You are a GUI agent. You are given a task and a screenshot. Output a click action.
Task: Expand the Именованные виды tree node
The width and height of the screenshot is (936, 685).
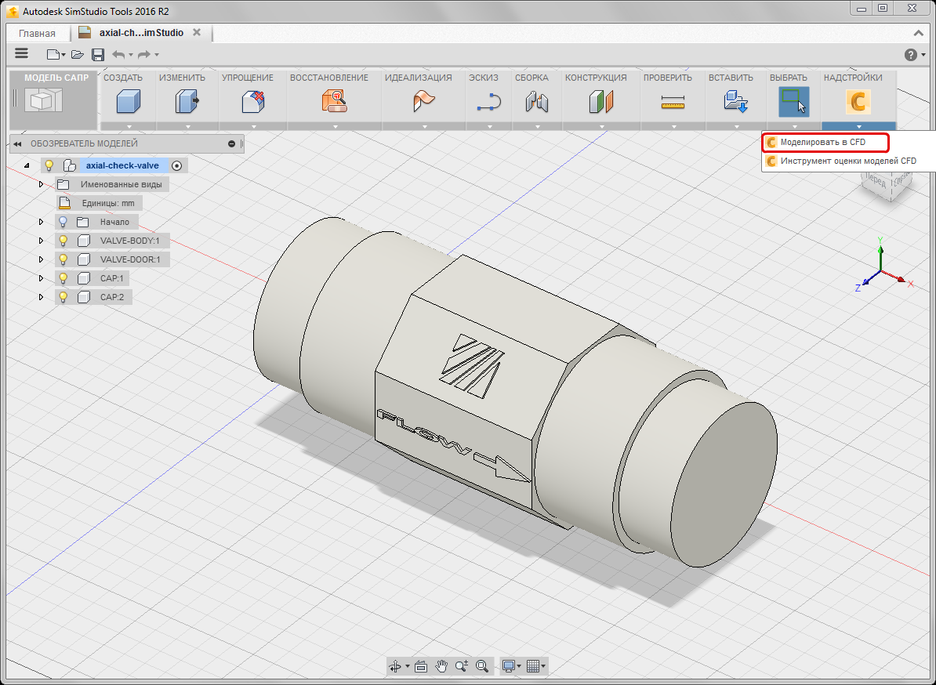coord(42,184)
